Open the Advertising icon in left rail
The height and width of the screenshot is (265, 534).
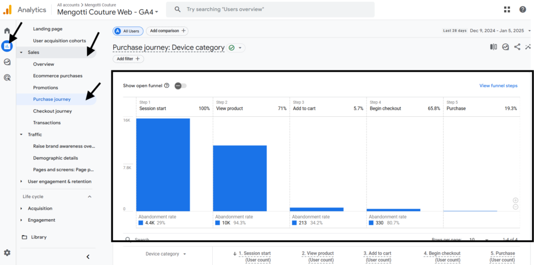point(7,78)
